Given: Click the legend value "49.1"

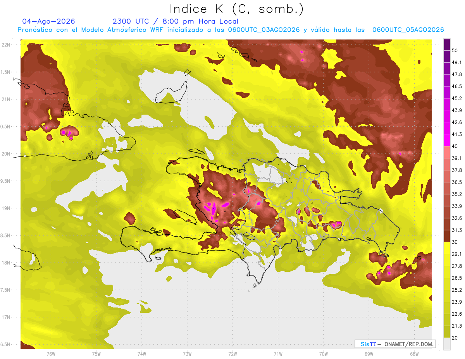Looking at the screenshot, I should 457,62.
